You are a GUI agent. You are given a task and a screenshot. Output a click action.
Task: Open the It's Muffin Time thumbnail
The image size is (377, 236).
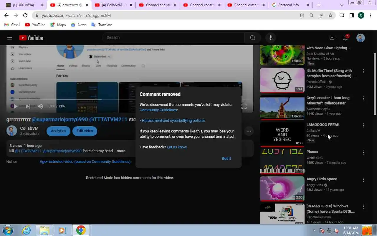282,81
